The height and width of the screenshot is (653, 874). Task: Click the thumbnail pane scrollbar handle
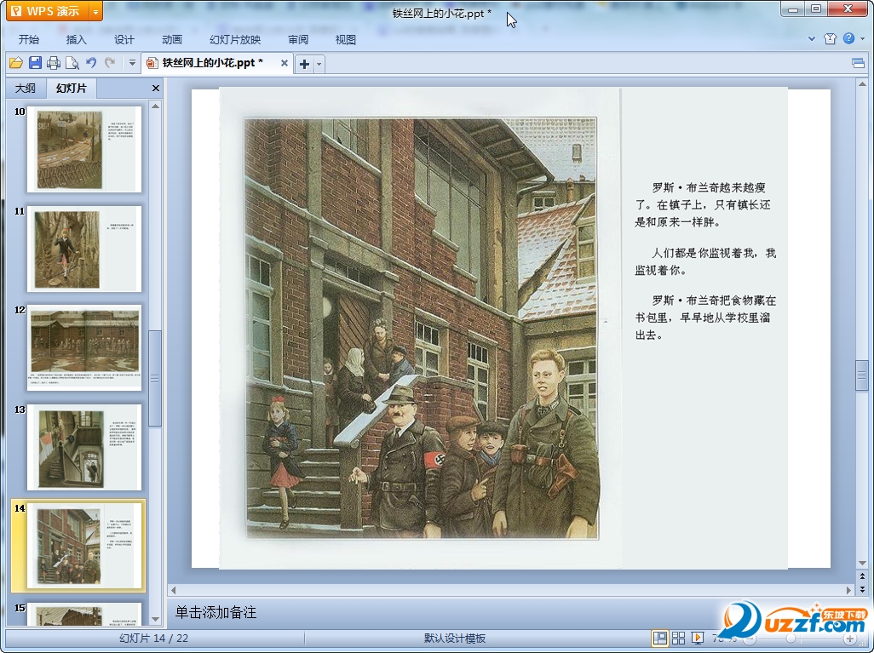coord(155,378)
